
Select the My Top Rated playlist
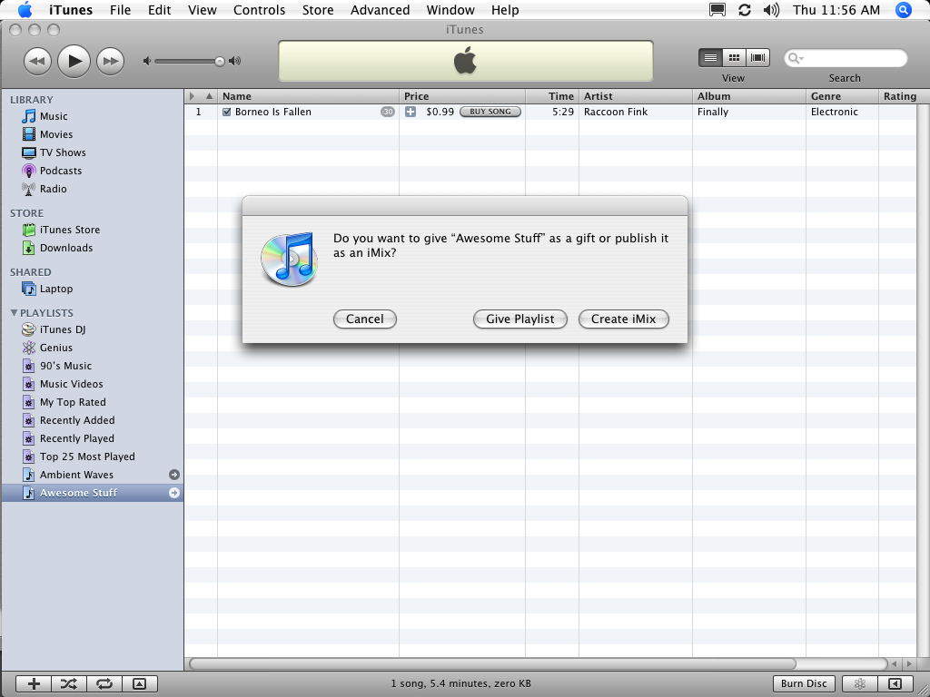(73, 402)
